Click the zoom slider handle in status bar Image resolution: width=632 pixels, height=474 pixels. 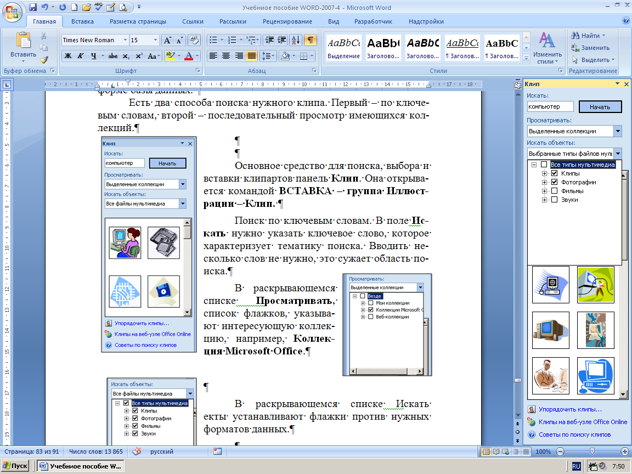coord(592,452)
